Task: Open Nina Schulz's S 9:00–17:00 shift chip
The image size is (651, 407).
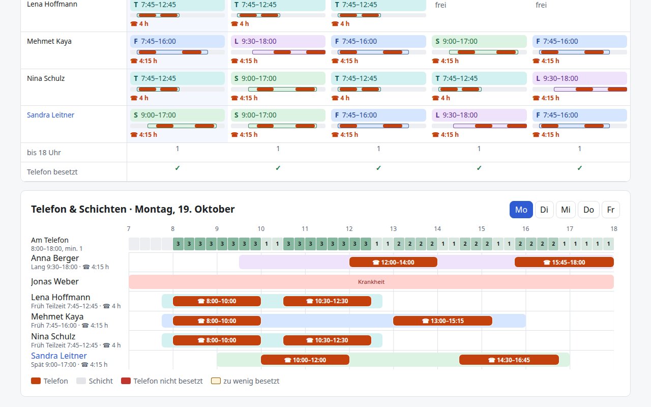Action: 278,78
